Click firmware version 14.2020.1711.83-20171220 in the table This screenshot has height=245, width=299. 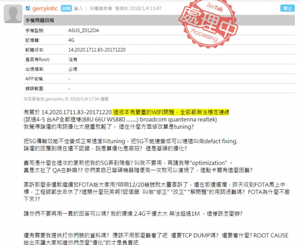click(x=97, y=50)
